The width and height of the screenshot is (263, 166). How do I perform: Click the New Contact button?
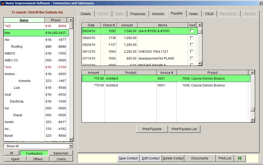128,158
